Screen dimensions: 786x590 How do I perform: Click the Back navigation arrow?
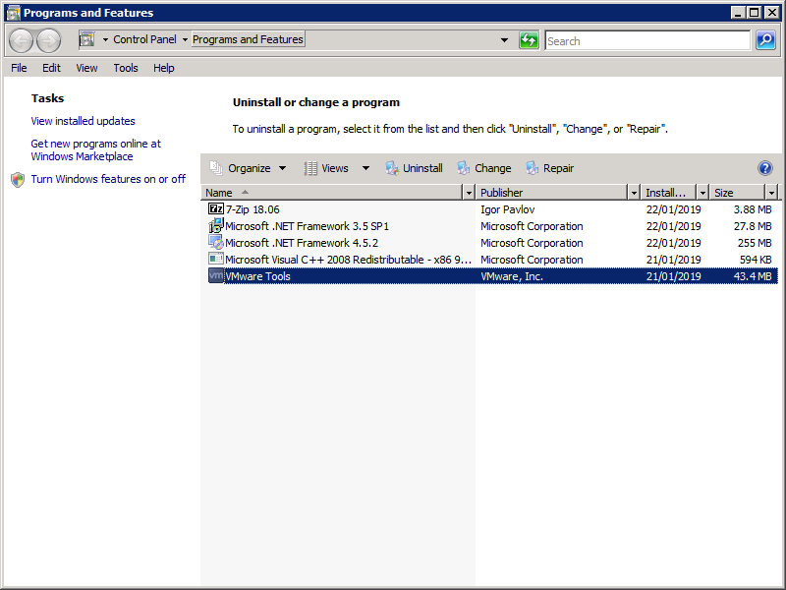pyautogui.click(x=21, y=40)
